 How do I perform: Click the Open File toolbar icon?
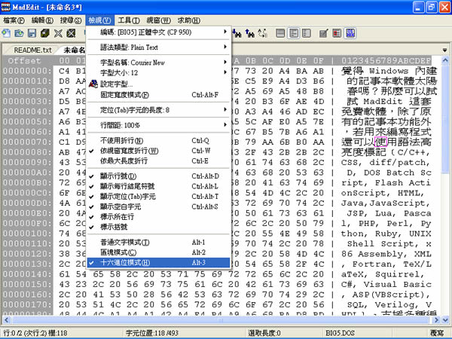19,33
